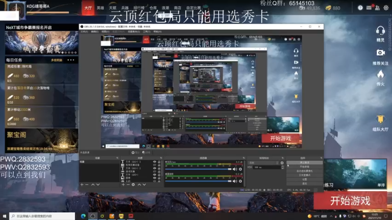Image resolution: width=392 pixels, height=220 pixels.
Task: Pop out the 控件 dock panel
Action: [x=321, y=158]
